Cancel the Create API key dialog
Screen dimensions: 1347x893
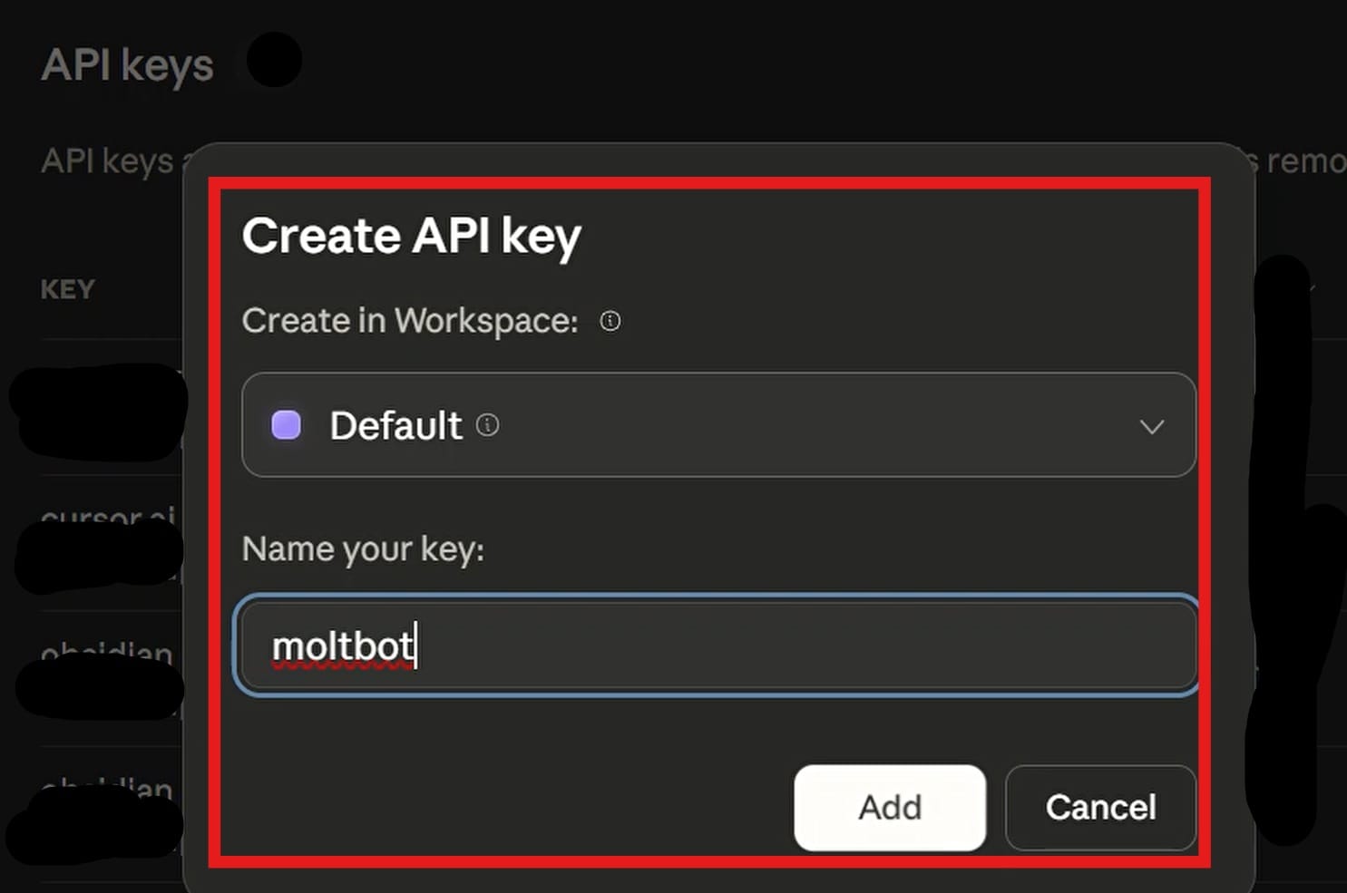[1100, 808]
